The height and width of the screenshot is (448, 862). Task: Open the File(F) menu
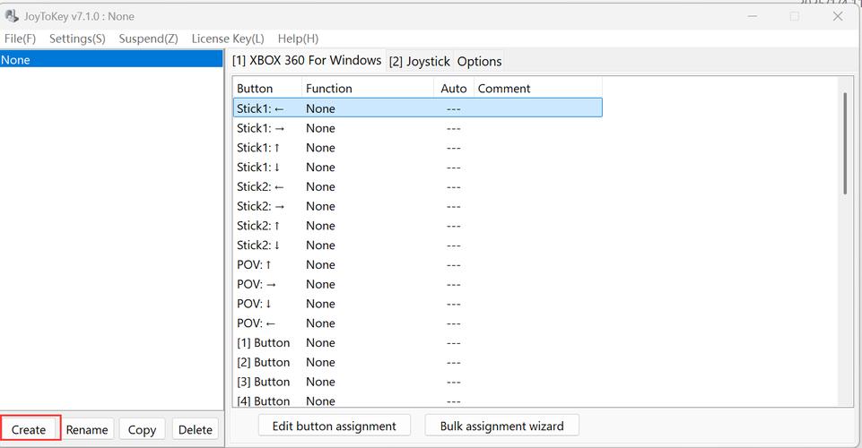20,39
